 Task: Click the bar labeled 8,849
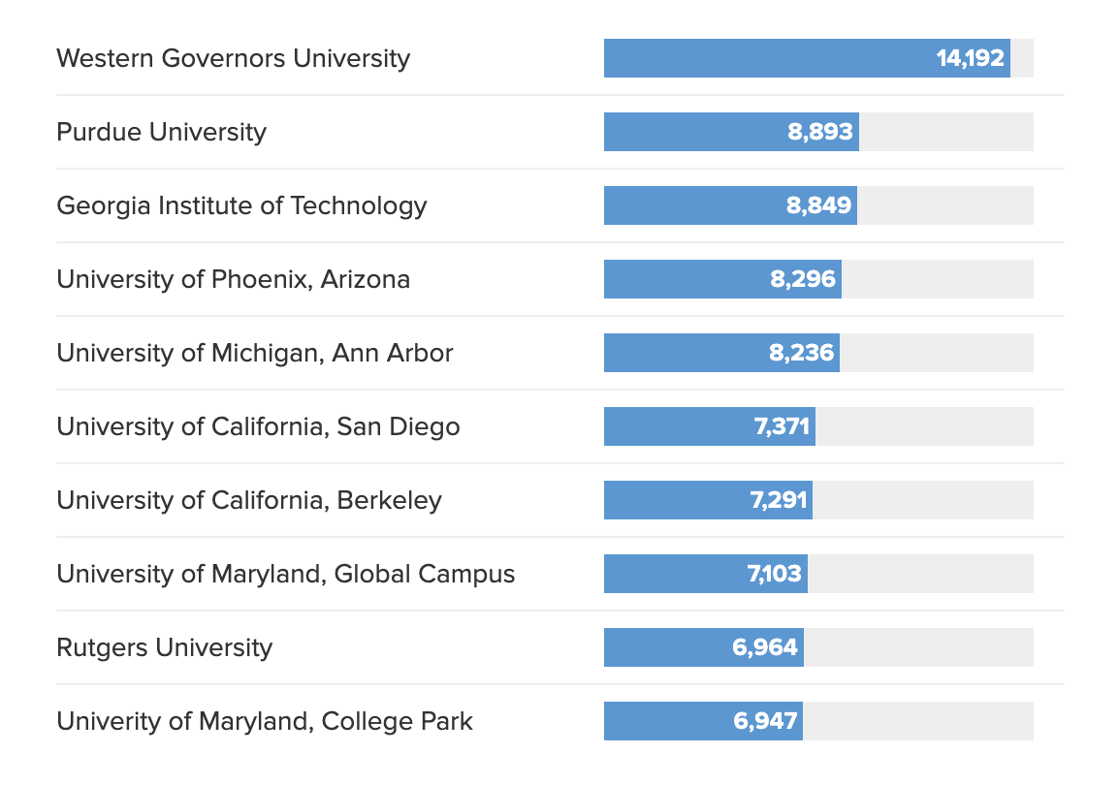pos(730,205)
